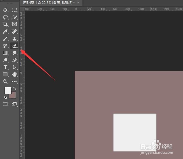Select the History Brush tool

click(5, 46)
